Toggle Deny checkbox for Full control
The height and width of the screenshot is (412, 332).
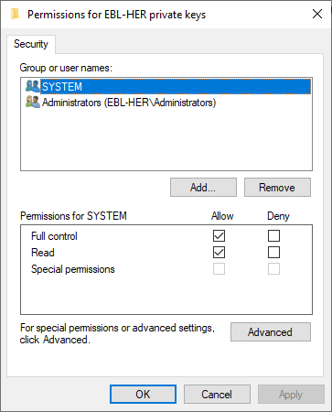click(x=273, y=235)
